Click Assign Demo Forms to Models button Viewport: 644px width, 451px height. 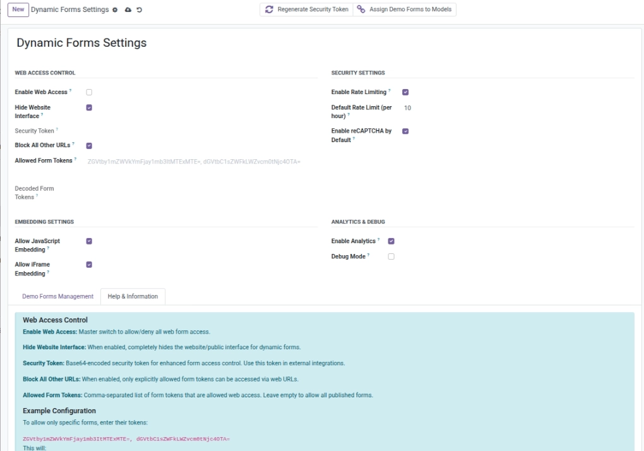[405, 9]
